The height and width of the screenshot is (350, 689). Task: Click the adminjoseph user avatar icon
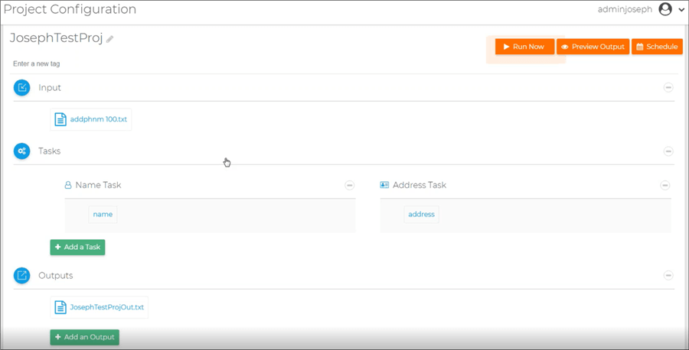pyautogui.click(x=665, y=9)
